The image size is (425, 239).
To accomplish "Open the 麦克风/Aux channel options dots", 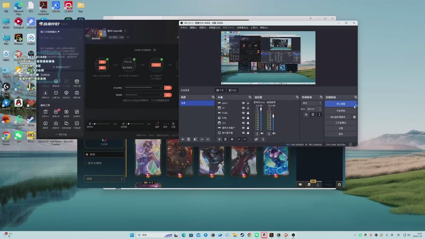I will tap(257, 134).
